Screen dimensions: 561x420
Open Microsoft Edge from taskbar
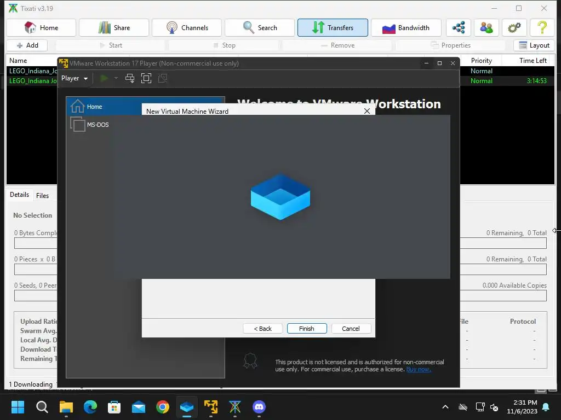(90, 407)
